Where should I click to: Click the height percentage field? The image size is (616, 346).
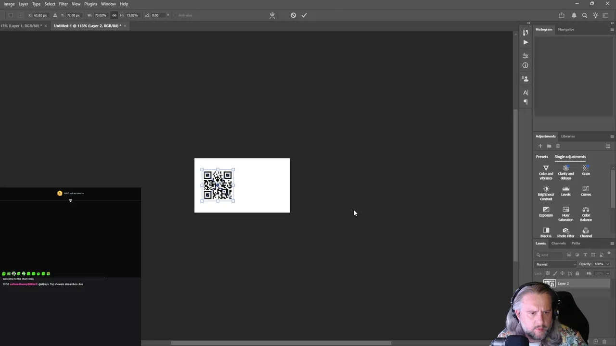[x=132, y=15]
